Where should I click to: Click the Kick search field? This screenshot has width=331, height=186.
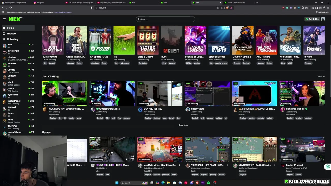(165, 19)
